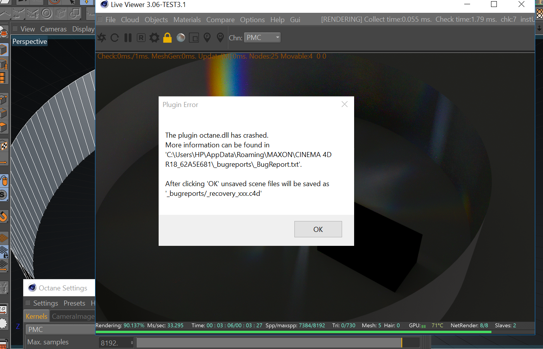Screen dimensions: 543x349
Task: Open the Materials menu
Action: (187, 20)
